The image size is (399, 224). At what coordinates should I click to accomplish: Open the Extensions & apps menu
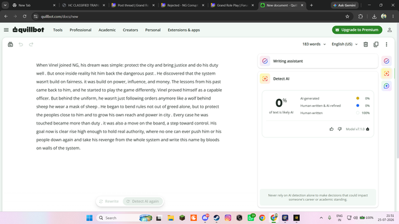[184, 30]
